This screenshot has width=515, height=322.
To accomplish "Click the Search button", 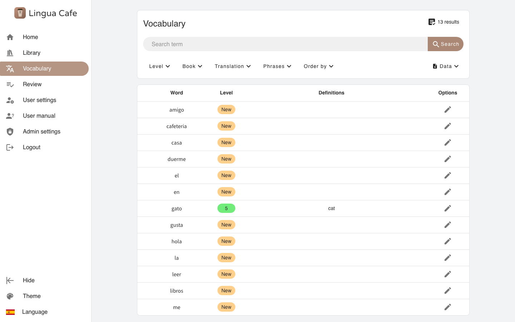I will pos(446,44).
